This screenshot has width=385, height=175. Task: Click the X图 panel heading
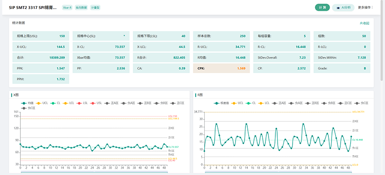(15, 95)
